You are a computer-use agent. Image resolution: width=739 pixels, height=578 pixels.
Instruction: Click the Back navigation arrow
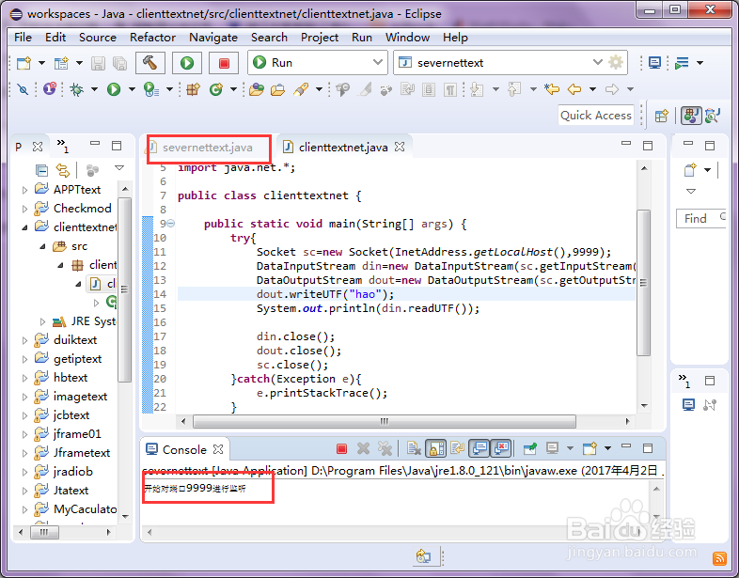[x=574, y=88]
